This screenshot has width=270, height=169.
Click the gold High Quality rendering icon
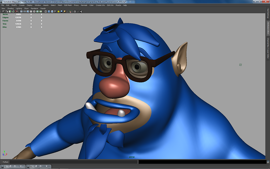[x=65, y=12]
